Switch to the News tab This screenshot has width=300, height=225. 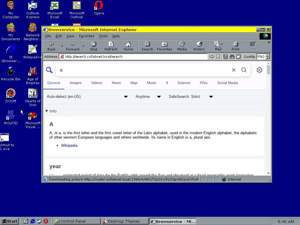click(116, 83)
